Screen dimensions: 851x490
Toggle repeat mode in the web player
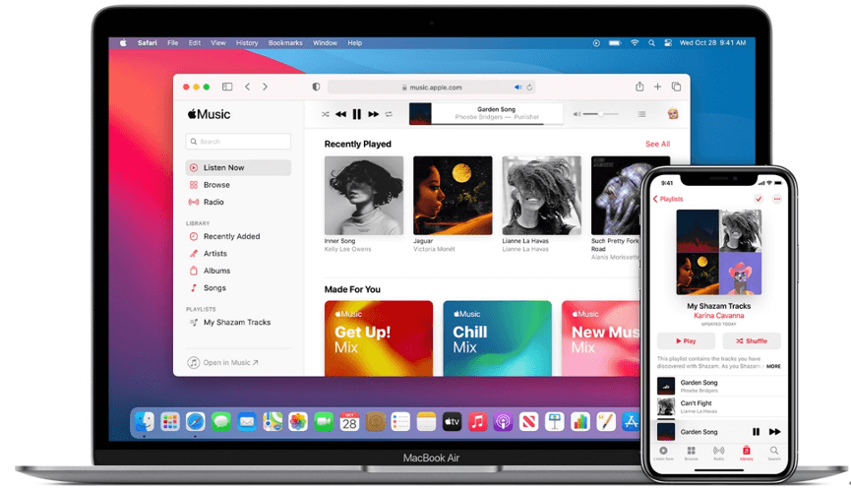(x=389, y=114)
